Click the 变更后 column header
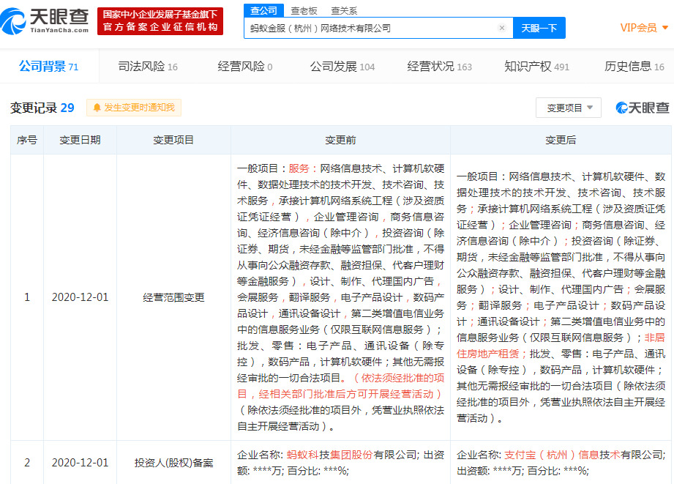 pos(561,140)
